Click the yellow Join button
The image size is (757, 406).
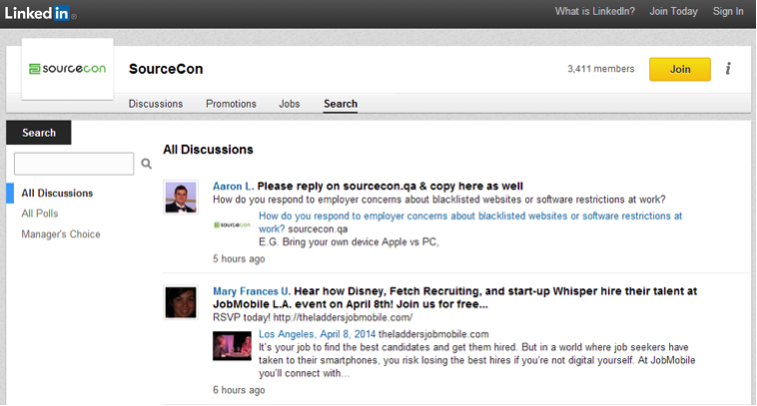[x=680, y=69]
